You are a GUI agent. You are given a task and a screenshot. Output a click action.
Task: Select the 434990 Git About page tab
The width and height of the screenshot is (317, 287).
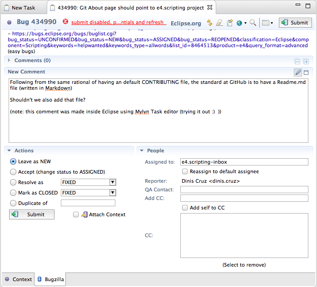click(131, 8)
